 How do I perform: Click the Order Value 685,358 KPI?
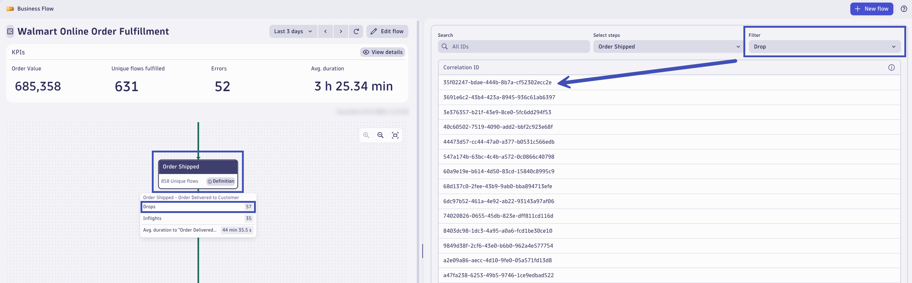pos(38,86)
